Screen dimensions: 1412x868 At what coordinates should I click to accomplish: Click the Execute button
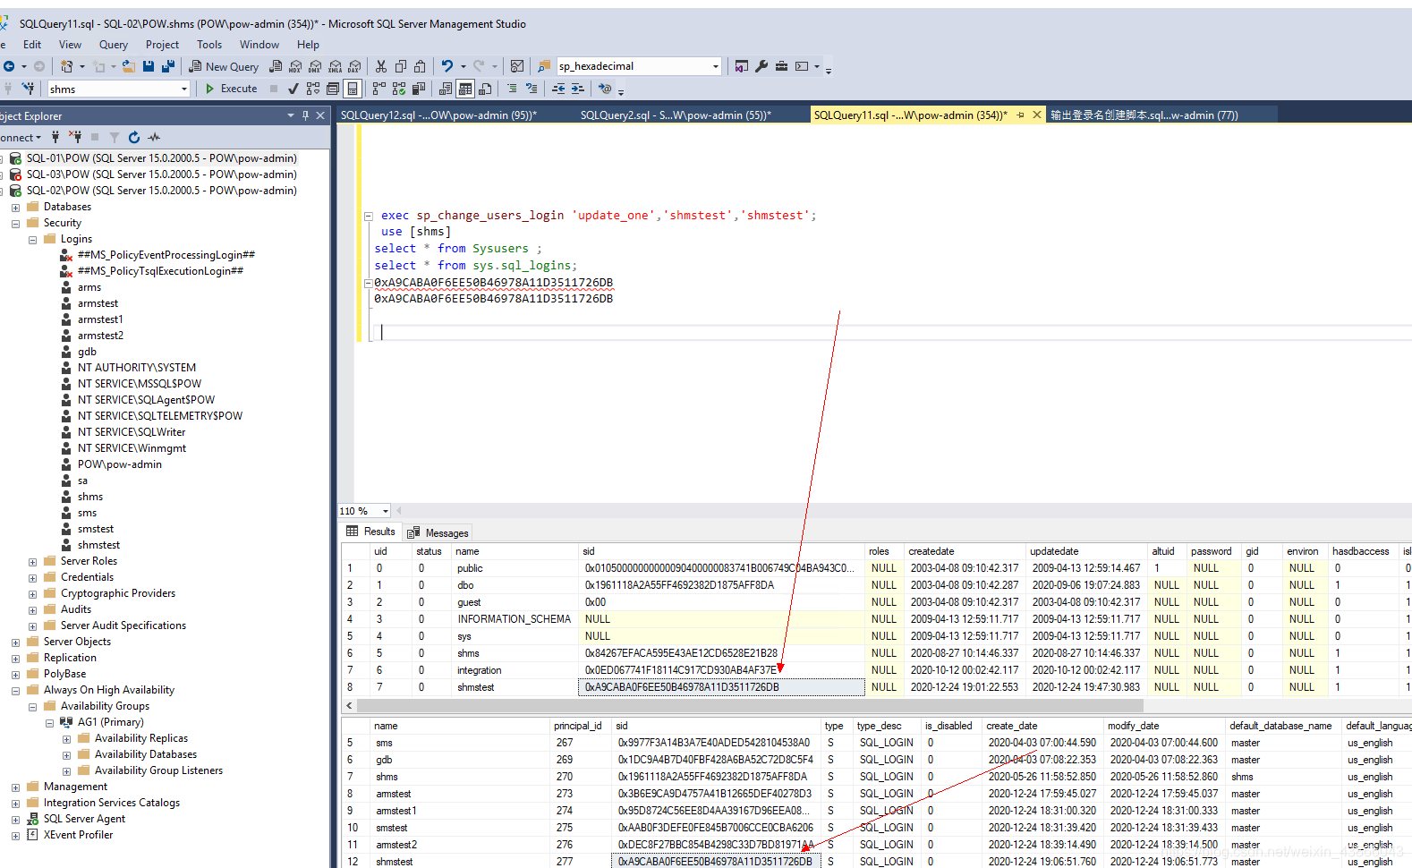click(231, 89)
